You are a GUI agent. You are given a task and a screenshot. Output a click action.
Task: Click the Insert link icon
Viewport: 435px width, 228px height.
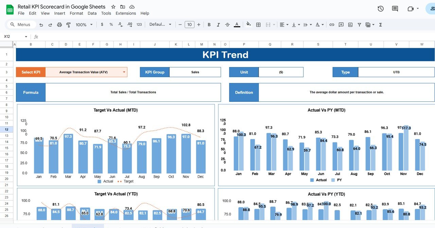point(332,25)
